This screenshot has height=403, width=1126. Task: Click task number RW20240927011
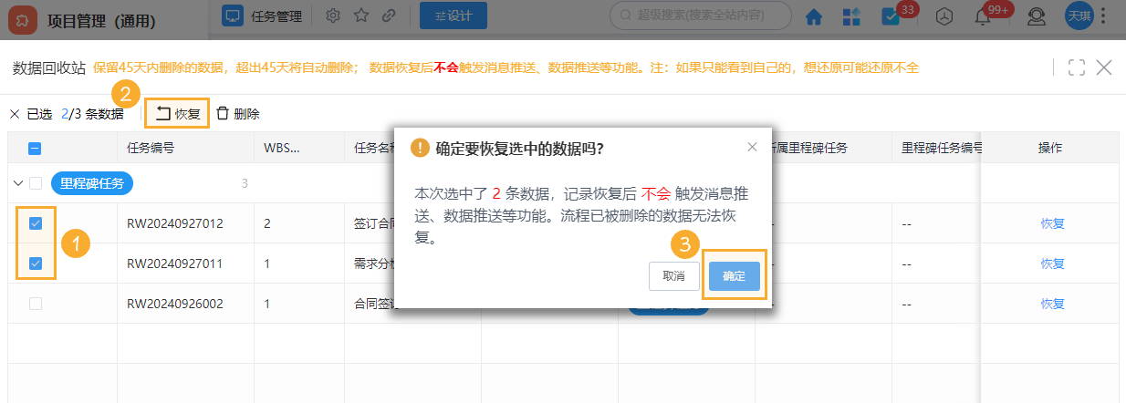pos(175,263)
